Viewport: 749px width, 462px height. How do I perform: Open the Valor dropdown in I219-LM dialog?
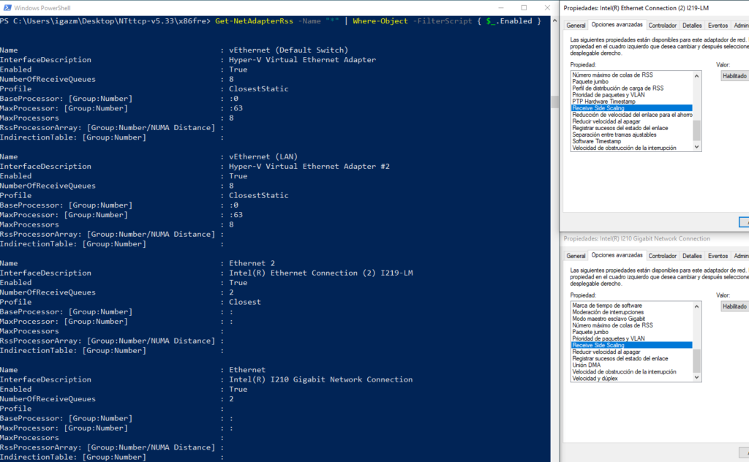734,75
